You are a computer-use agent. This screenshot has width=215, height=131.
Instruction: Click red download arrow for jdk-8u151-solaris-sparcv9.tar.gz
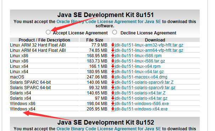[113, 88]
